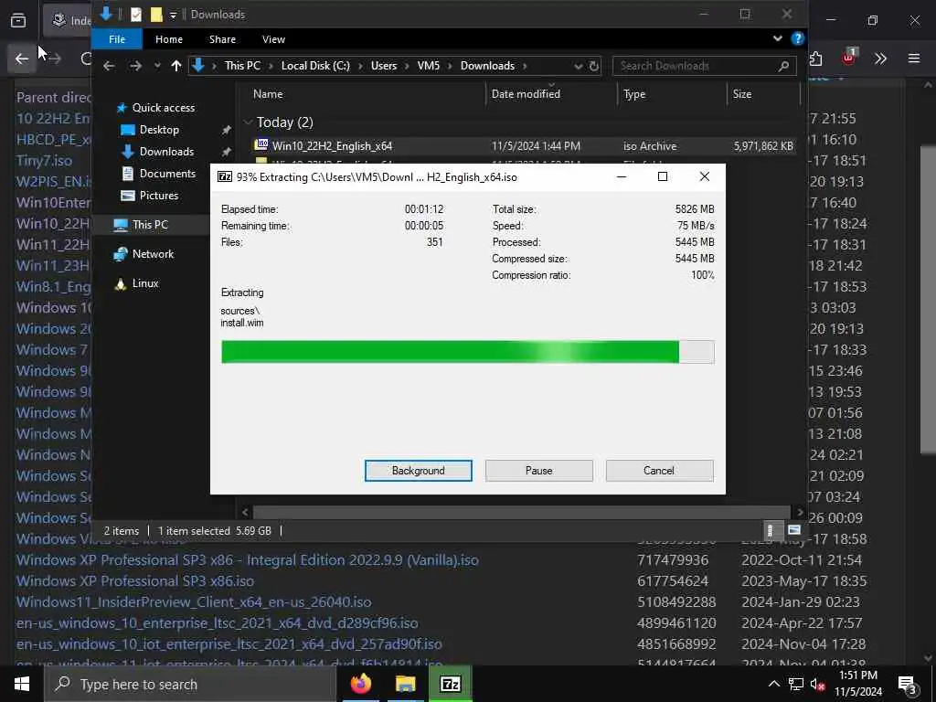Screen dimensions: 936x702
Task: Expand the Explorer ribbon chevron
Action: click(777, 38)
